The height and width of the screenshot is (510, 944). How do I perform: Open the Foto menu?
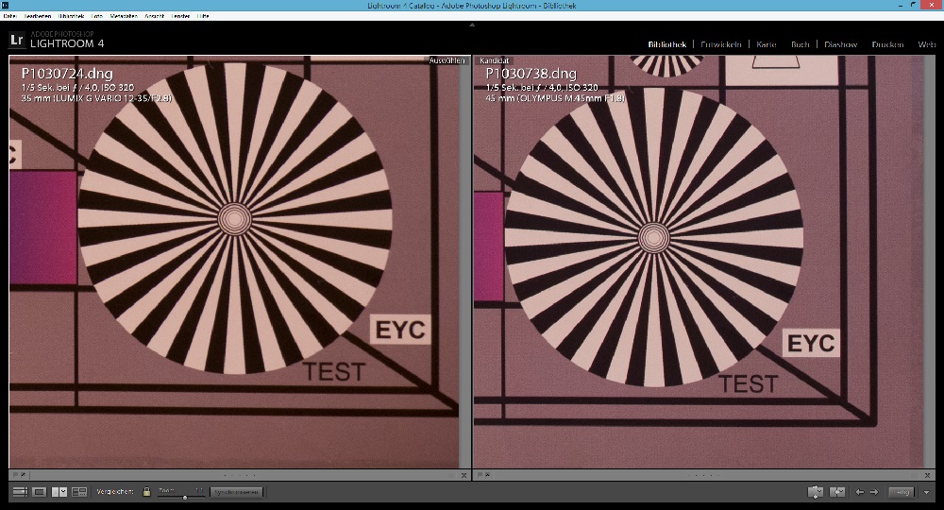pos(97,16)
